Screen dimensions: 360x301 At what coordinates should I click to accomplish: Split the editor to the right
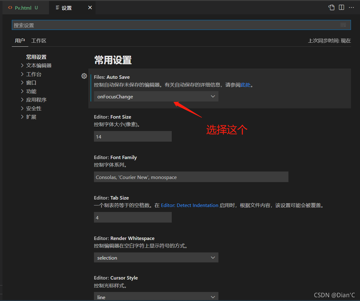341,7
